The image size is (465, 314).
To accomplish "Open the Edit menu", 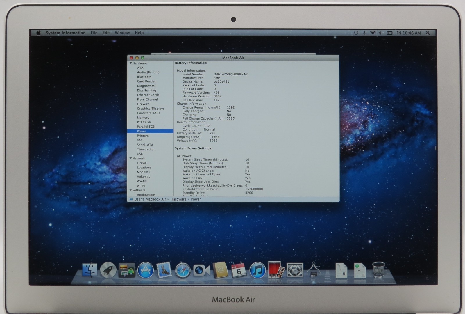I will (106, 33).
